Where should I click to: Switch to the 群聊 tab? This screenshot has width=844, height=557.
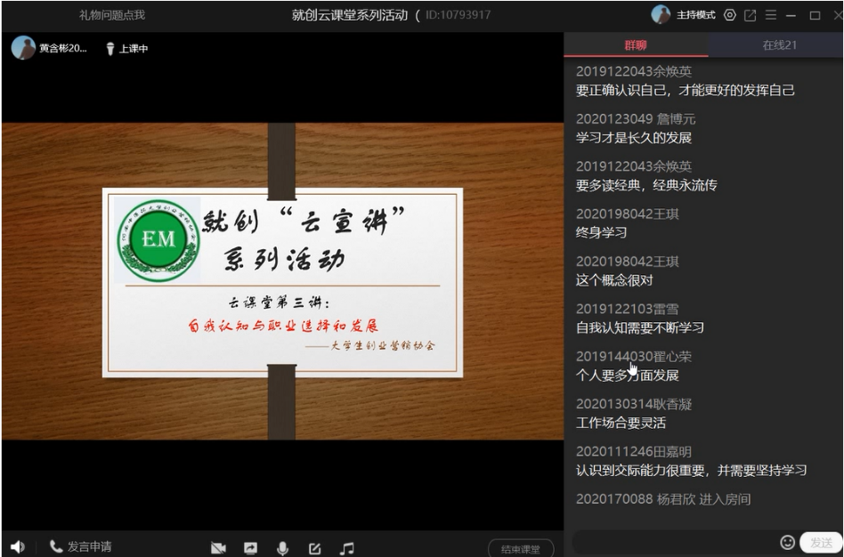[x=636, y=45]
